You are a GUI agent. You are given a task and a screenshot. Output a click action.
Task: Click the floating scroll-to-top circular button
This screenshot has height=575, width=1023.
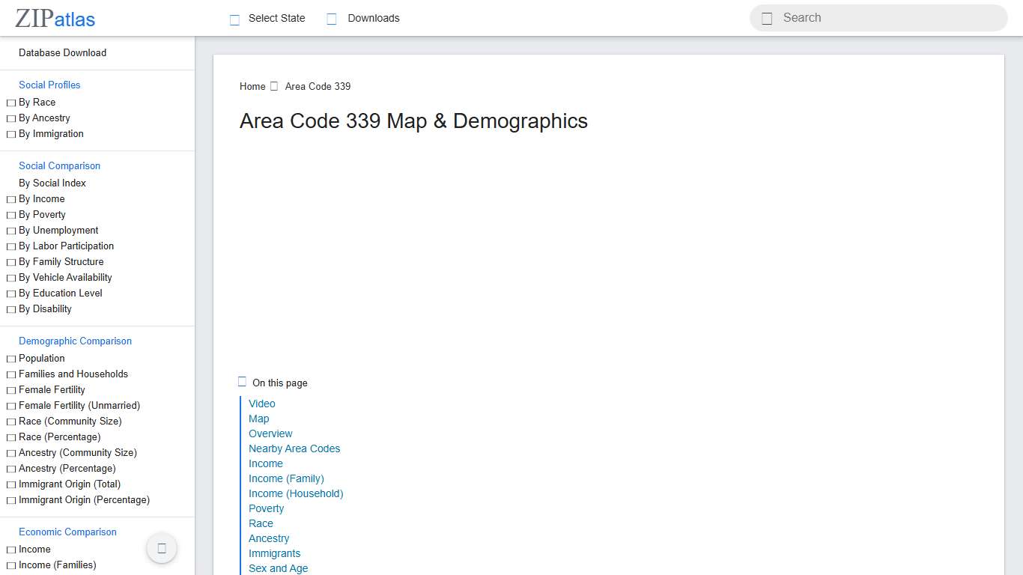click(161, 548)
